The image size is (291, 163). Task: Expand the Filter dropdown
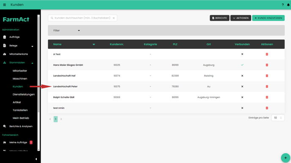(66, 30)
